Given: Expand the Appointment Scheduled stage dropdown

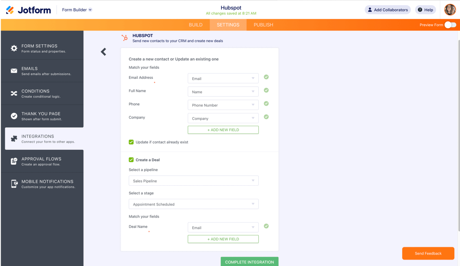Looking at the screenshot, I should (x=193, y=204).
